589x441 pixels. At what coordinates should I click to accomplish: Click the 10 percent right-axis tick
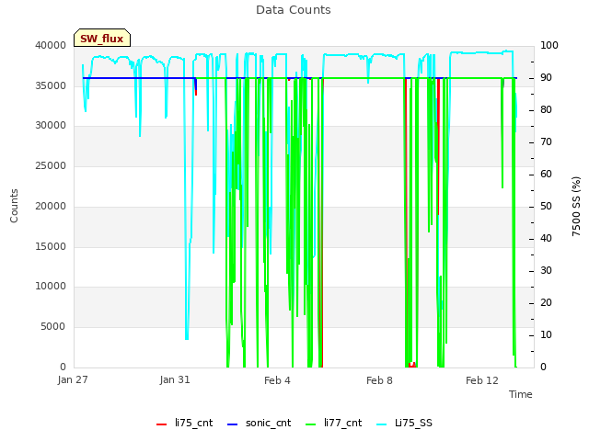[x=546, y=334]
